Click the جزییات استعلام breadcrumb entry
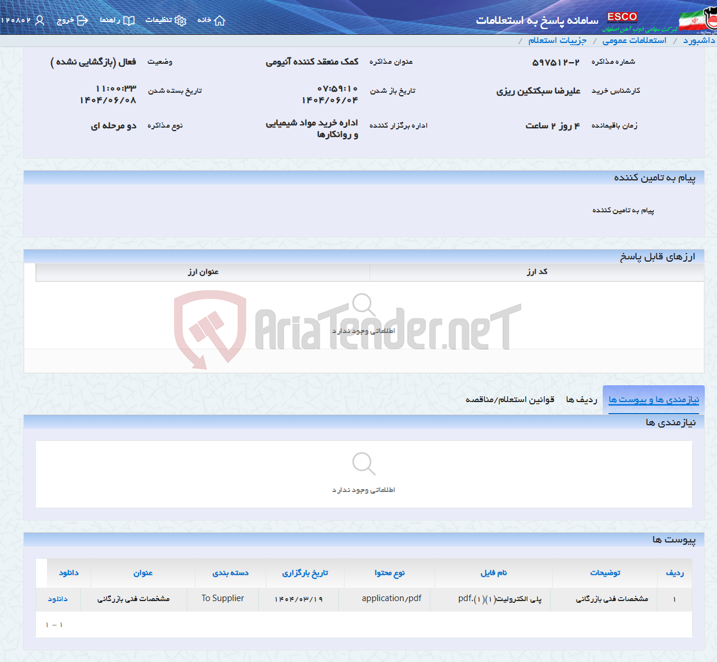The image size is (717, 662). (x=558, y=40)
